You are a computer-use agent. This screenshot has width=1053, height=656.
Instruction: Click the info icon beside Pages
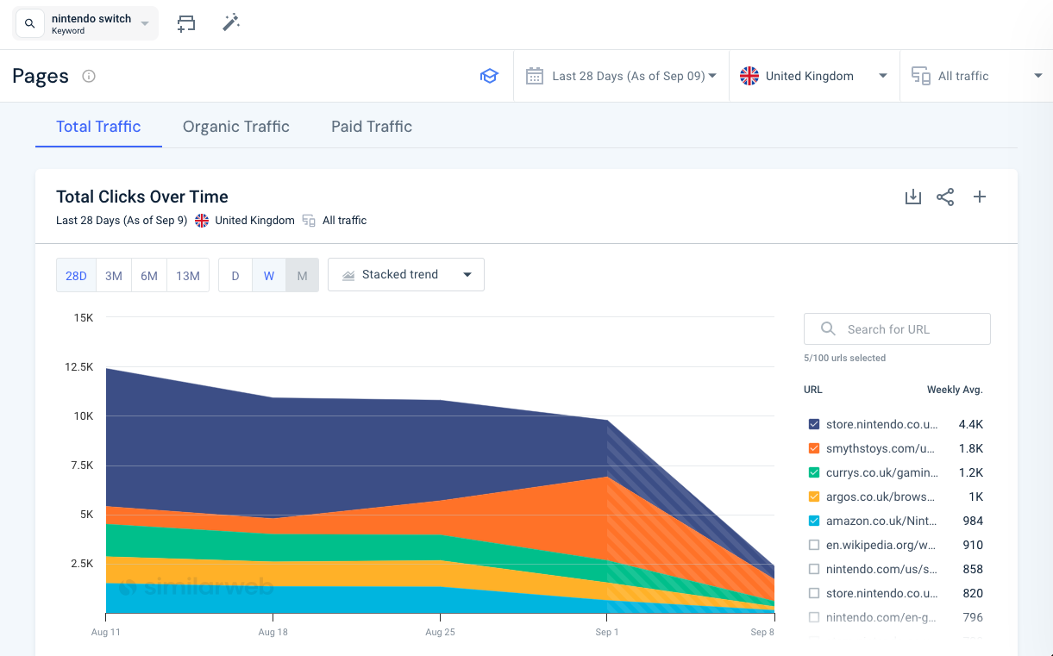point(89,76)
